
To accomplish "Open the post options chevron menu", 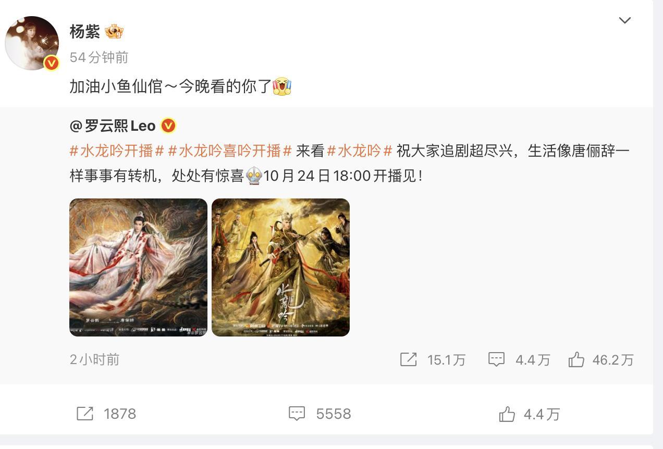I will 624,20.
